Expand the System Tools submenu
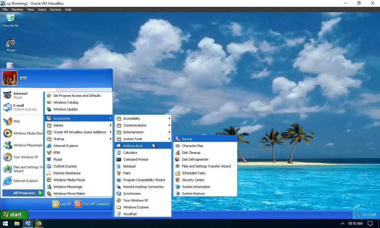The height and width of the screenshot is (228, 380). click(x=143, y=139)
